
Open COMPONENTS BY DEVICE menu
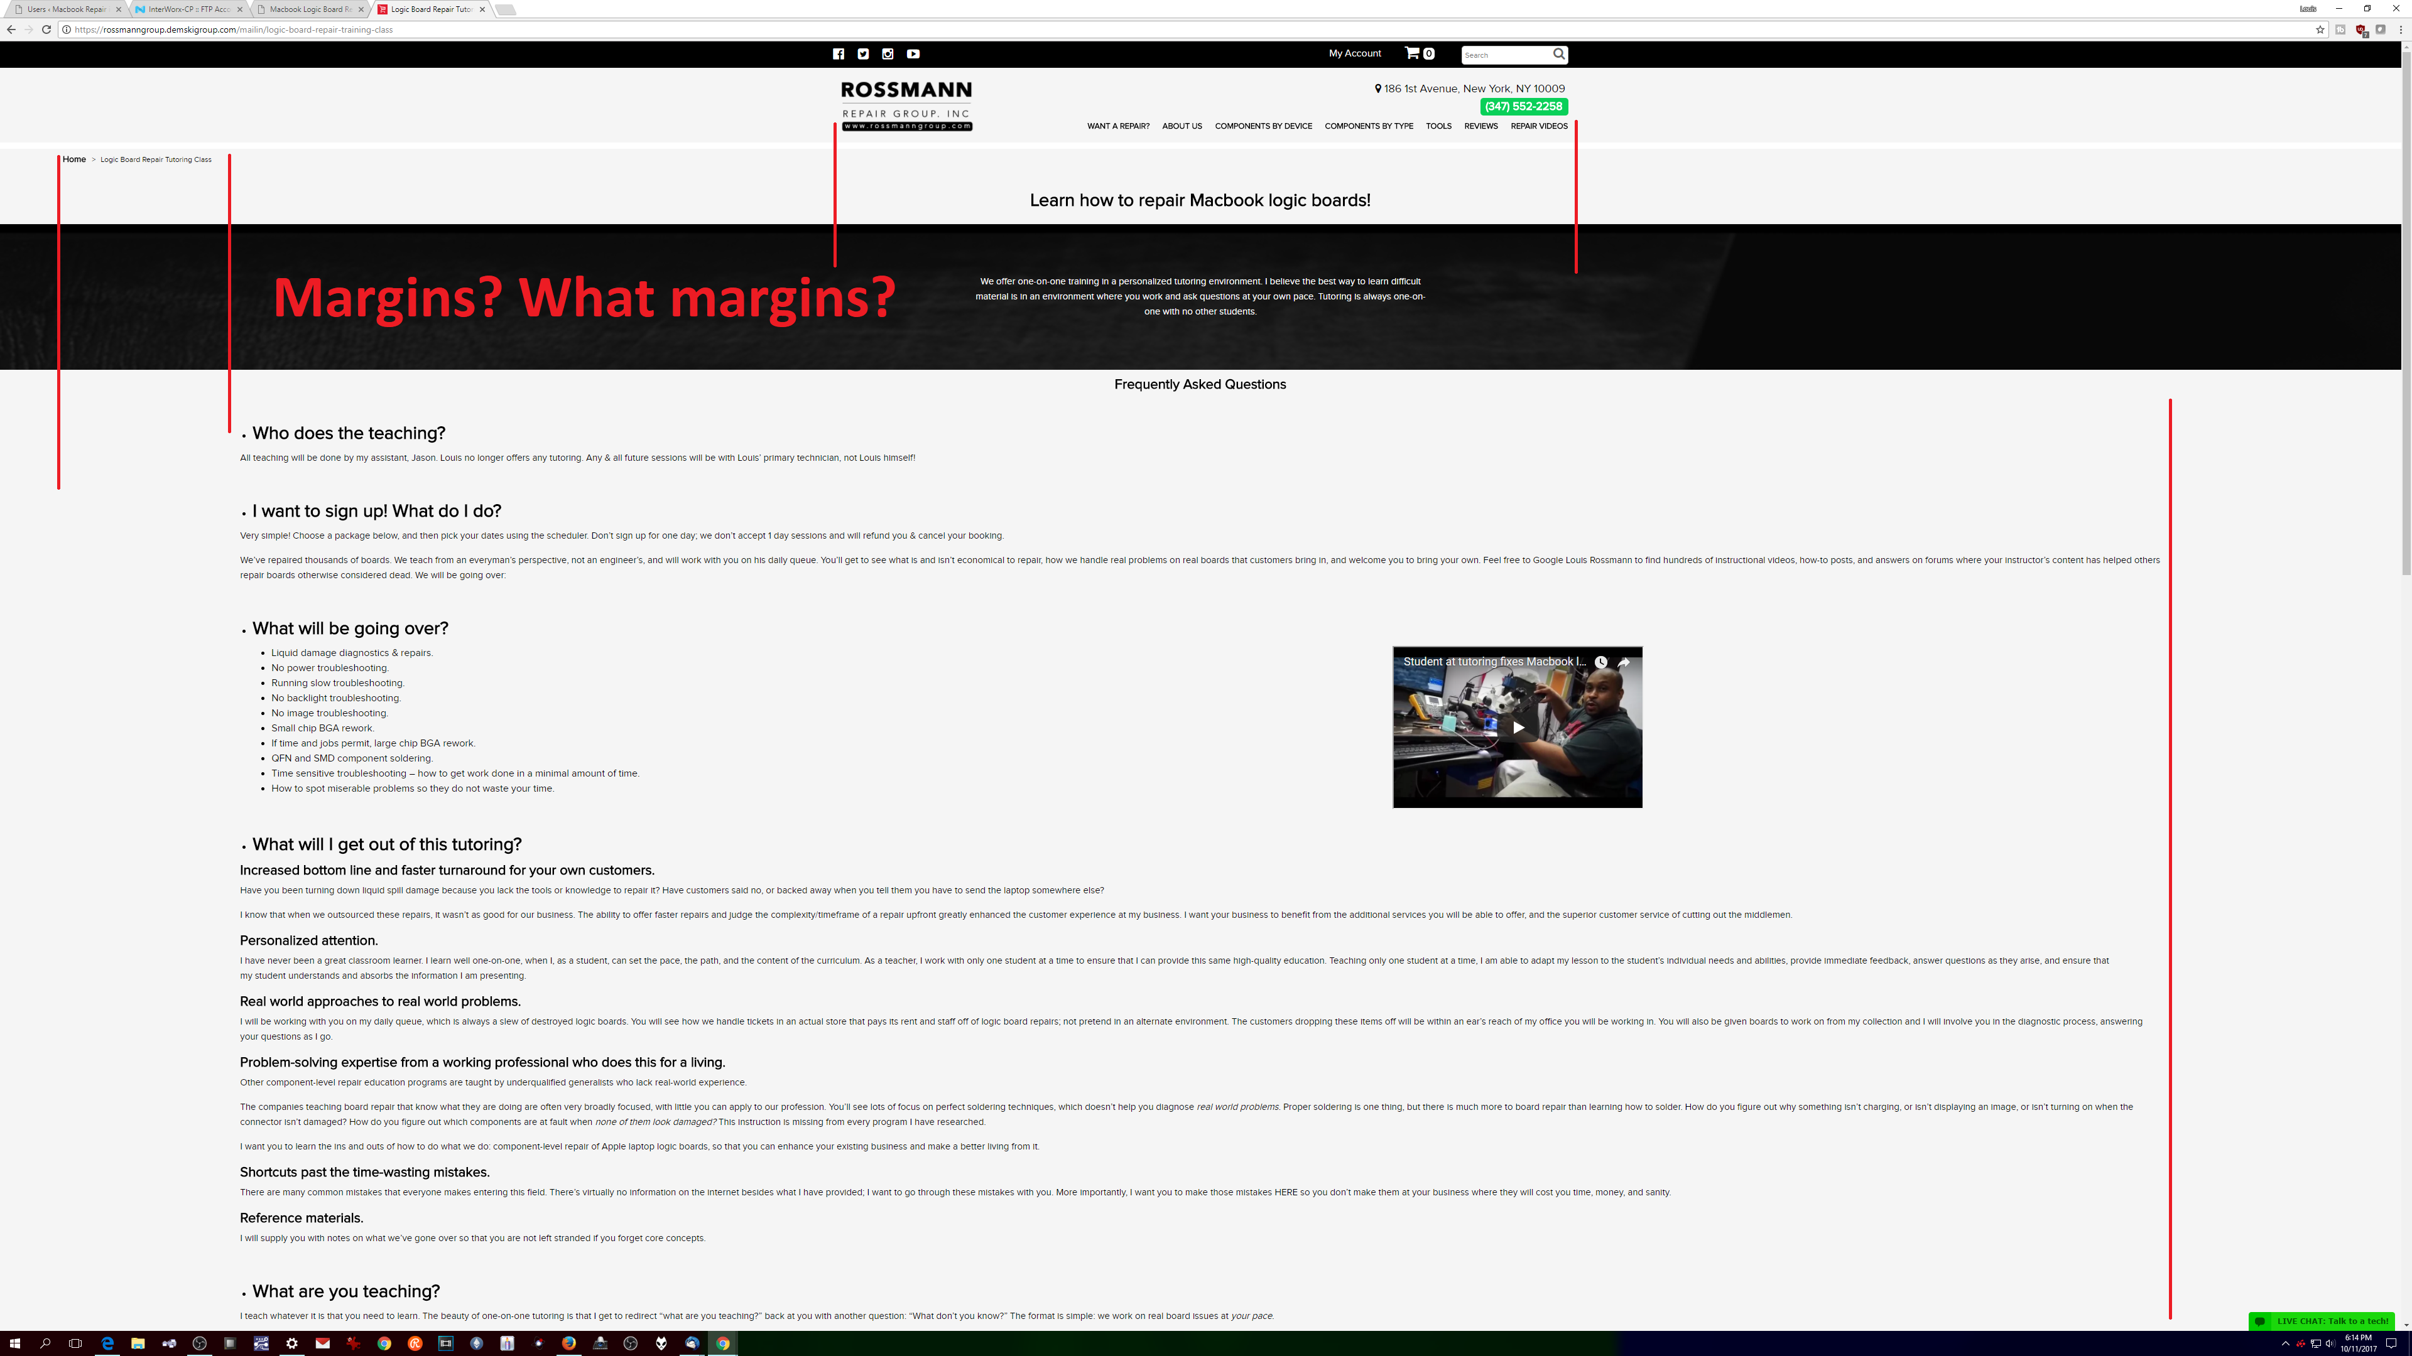click(1263, 126)
